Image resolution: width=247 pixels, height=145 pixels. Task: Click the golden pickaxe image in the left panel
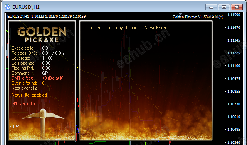tap(43, 123)
